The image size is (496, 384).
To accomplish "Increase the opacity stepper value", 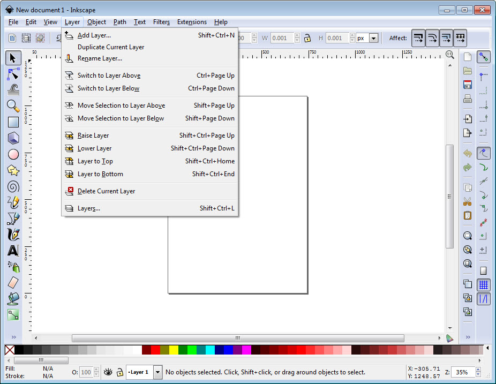I will 96,370.
